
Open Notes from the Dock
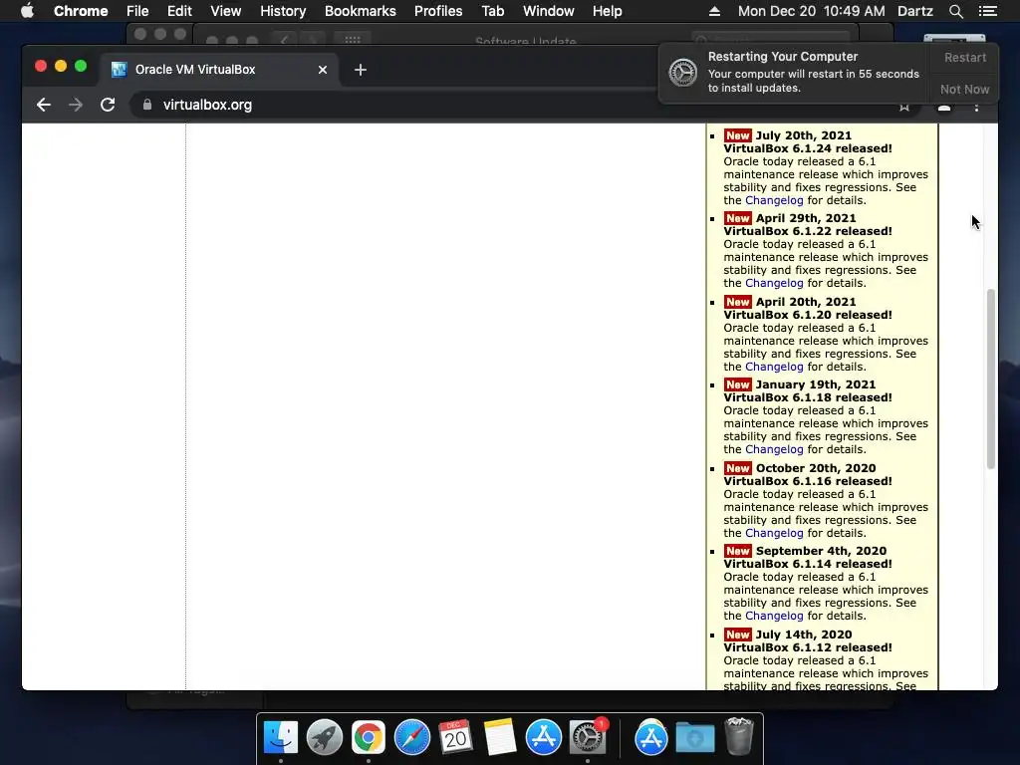pyautogui.click(x=500, y=738)
